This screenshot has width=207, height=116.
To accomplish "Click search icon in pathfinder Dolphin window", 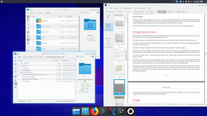I will (16, 57).
